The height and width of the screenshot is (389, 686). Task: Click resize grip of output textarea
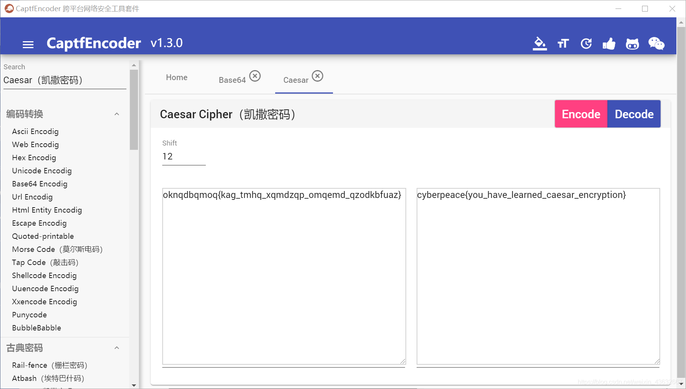[x=657, y=361]
